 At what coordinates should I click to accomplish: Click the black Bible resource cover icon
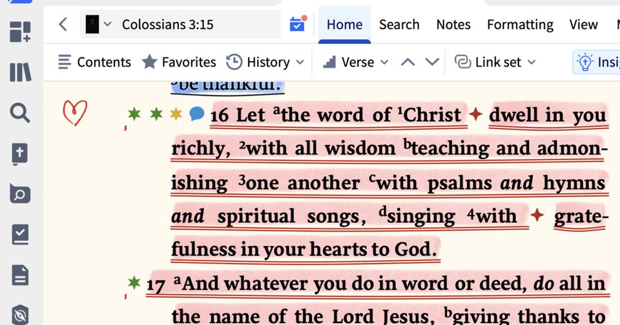[x=92, y=24]
